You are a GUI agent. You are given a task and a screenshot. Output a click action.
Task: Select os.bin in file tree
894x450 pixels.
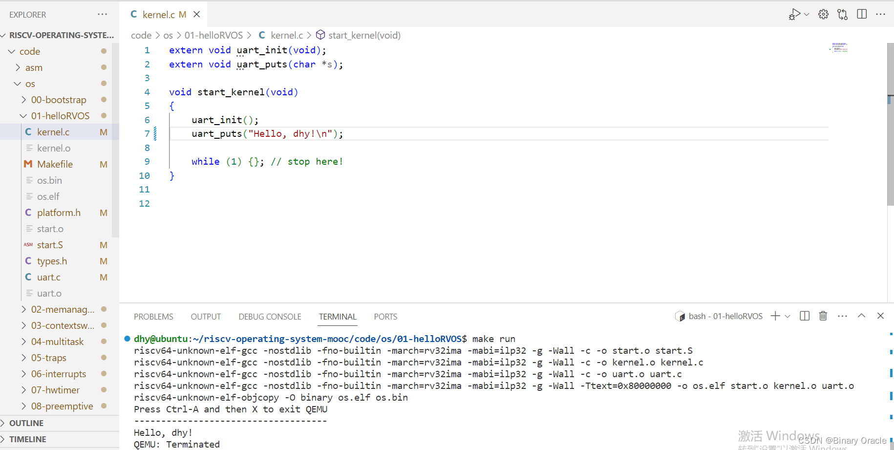(60, 180)
